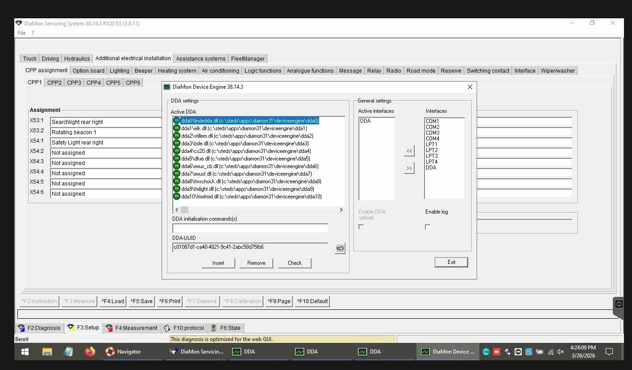This screenshot has height=370, width=632.
Task: Open the notification center icon
Action: [x=609, y=352]
